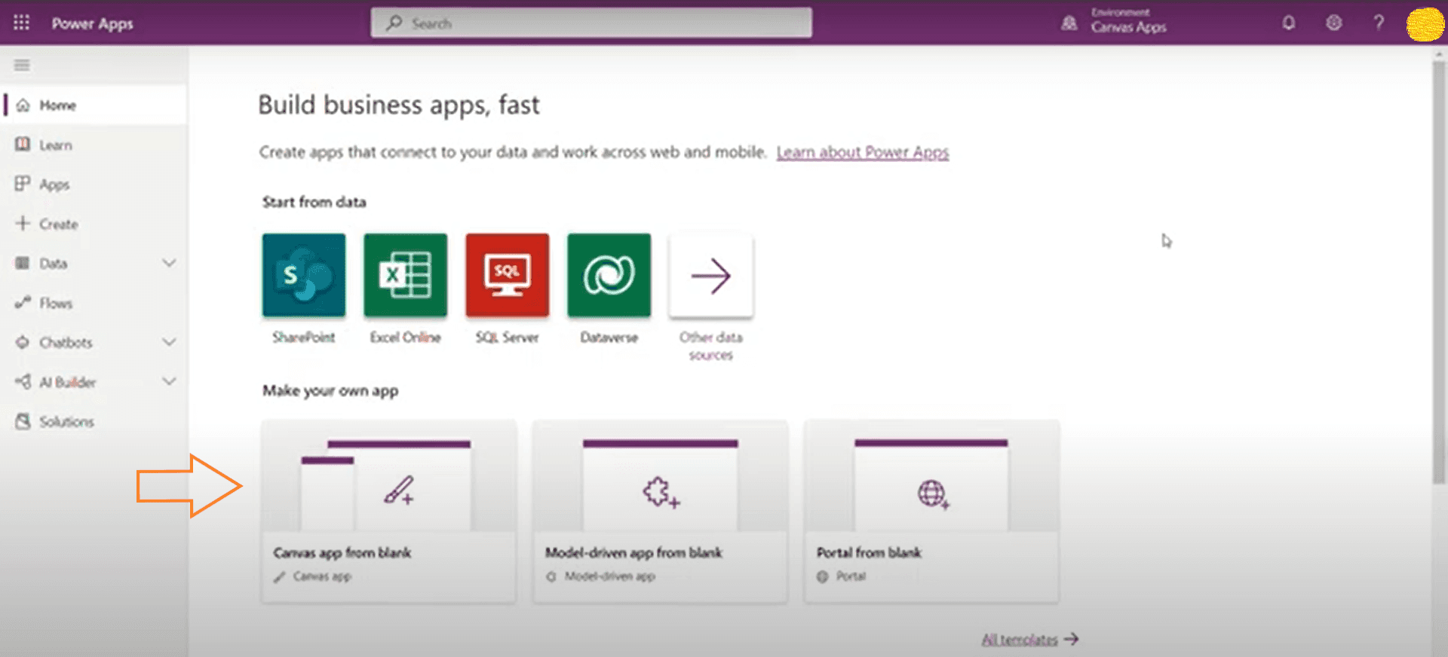Open Solutions in the sidebar
Viewport: 1448px width, 657px height.
point(66,422)
